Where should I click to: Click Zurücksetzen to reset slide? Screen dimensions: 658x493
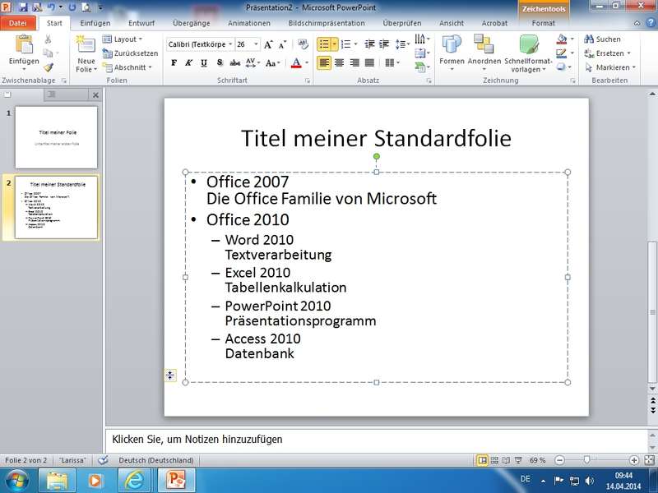131,53
